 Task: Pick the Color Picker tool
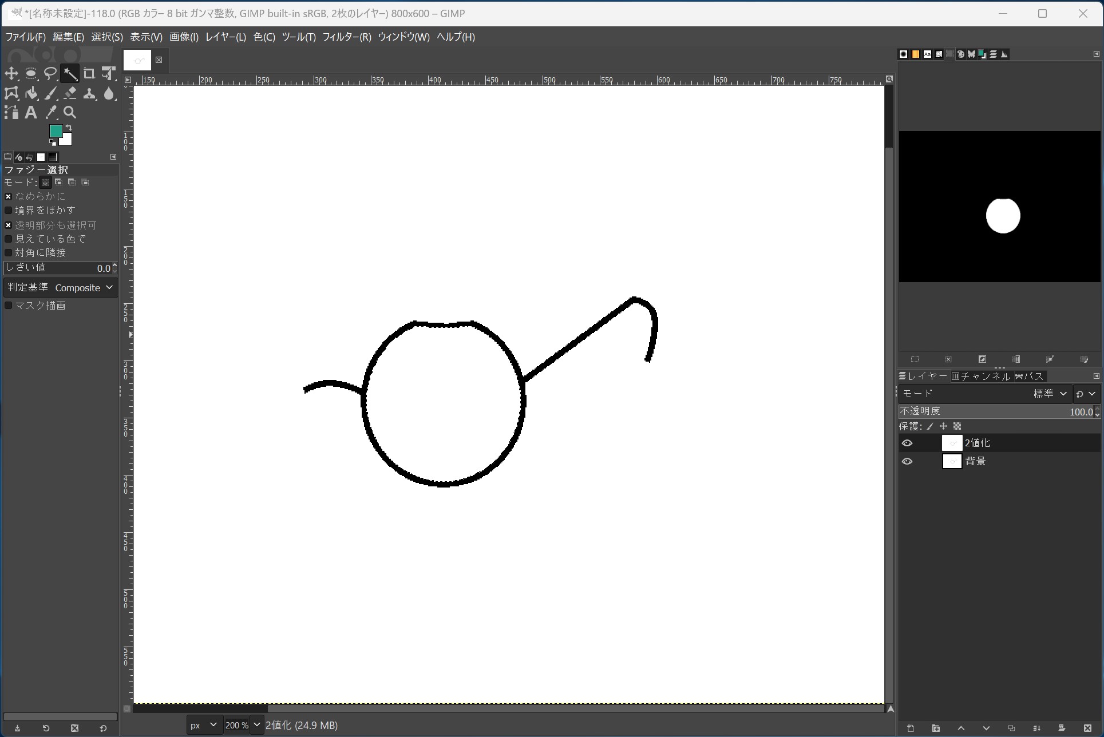point(50,112)
